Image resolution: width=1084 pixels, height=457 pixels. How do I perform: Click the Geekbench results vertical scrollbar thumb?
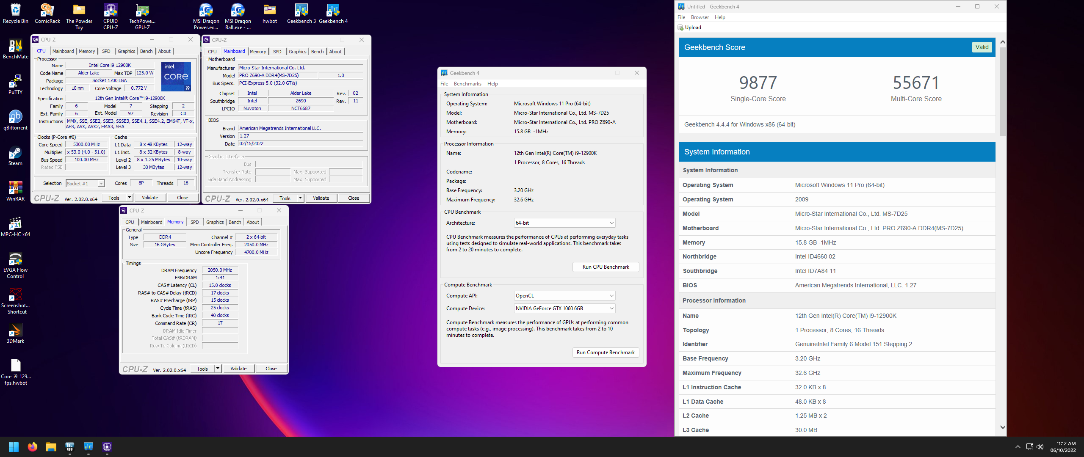click(x=1002, y=91)
